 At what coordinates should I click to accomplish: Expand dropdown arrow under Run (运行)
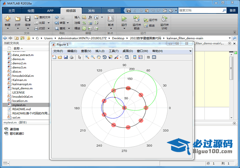pyautogui.click(x=124, y=28)
